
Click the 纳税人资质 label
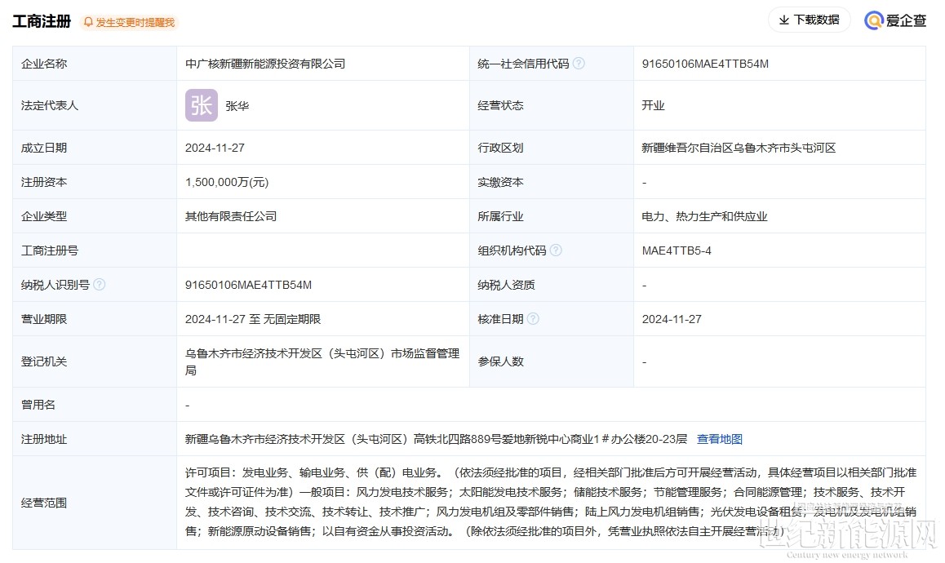click(506, 285)
